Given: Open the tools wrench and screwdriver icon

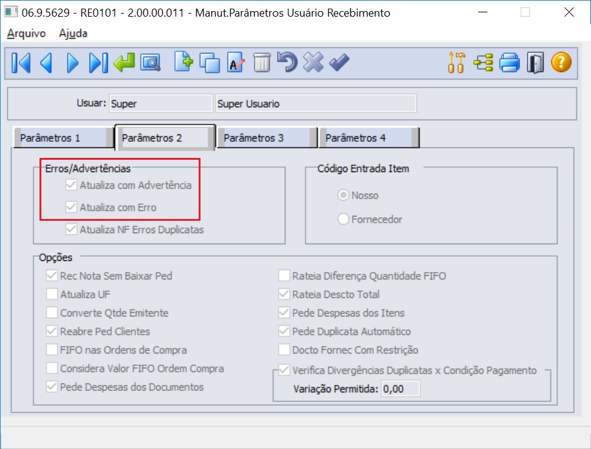Looking at the screenshot, I should coord(456,62).
